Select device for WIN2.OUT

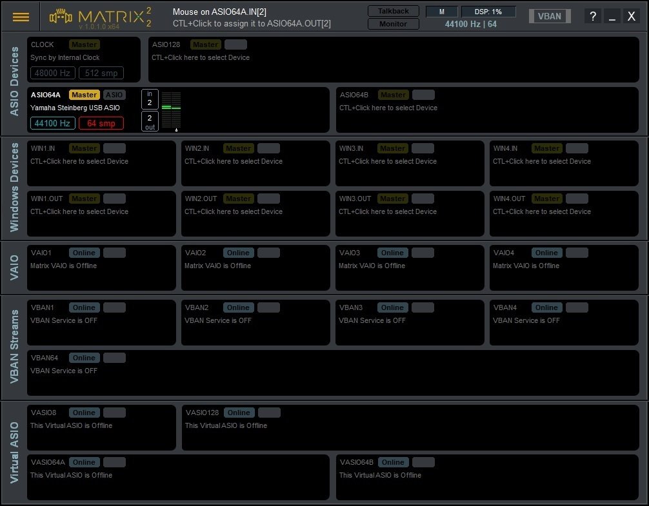pyautogui.click(x=234, y=211)
